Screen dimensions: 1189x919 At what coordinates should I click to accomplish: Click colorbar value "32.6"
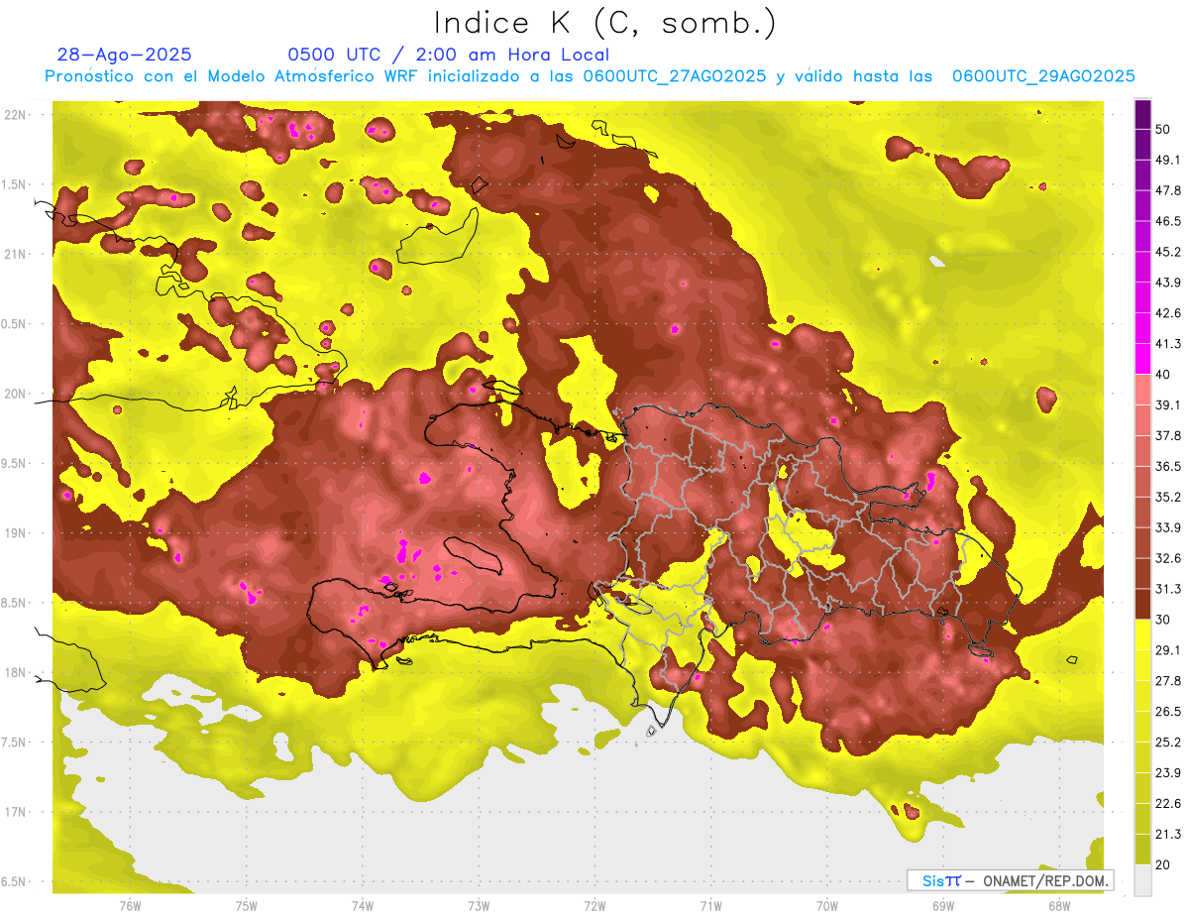tap(1168, 558)
